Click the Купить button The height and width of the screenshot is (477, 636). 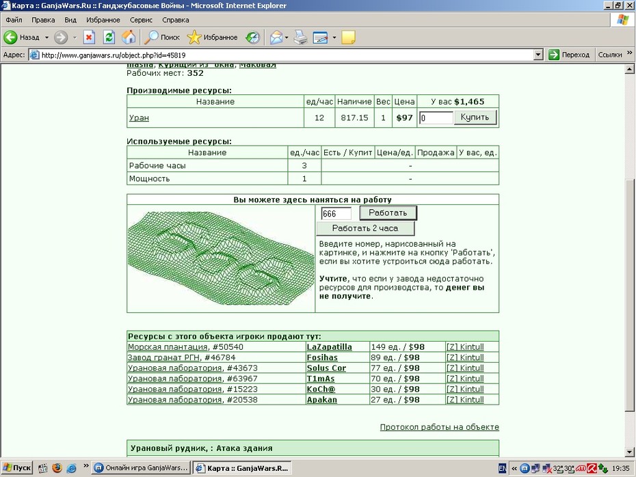coord(475,118)
